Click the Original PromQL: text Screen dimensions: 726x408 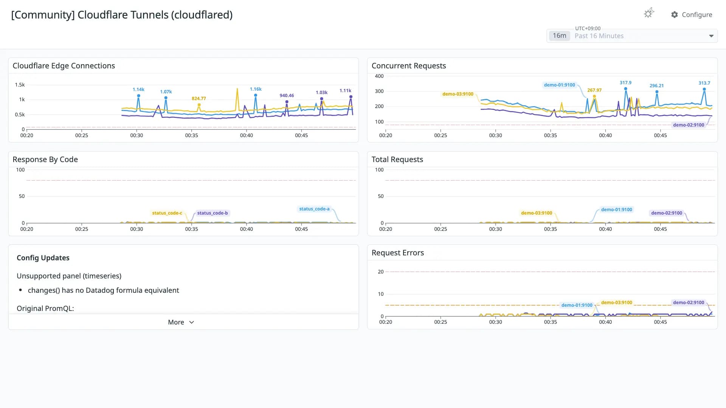click(x=45, y=308)
